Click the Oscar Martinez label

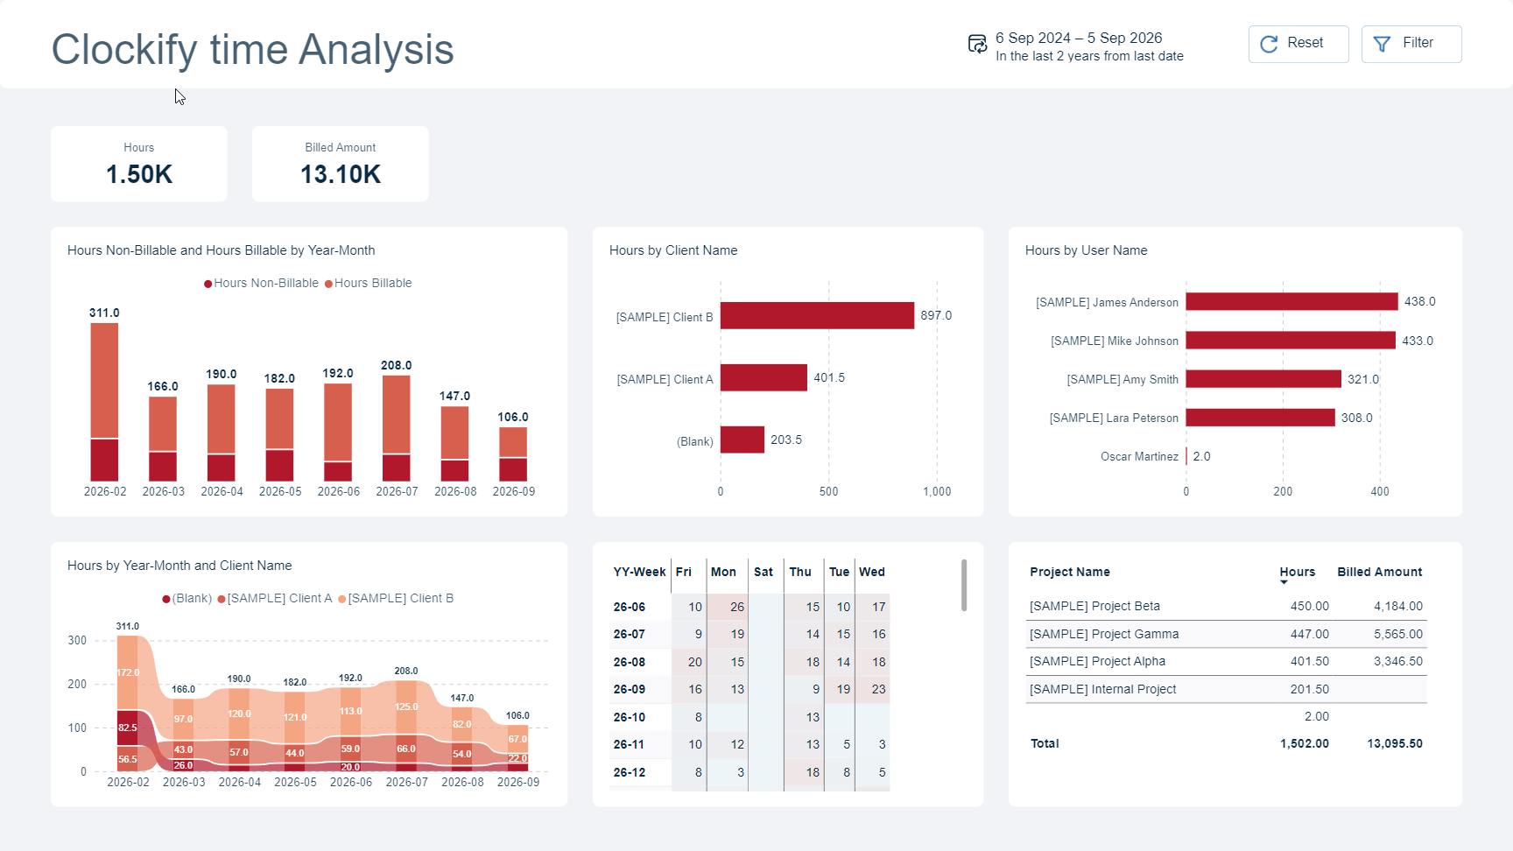point(1139,456)
